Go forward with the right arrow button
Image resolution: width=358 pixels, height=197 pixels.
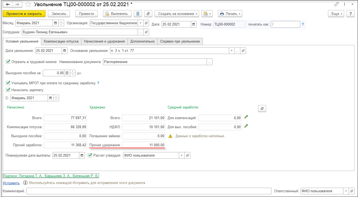tap(17, 5)
